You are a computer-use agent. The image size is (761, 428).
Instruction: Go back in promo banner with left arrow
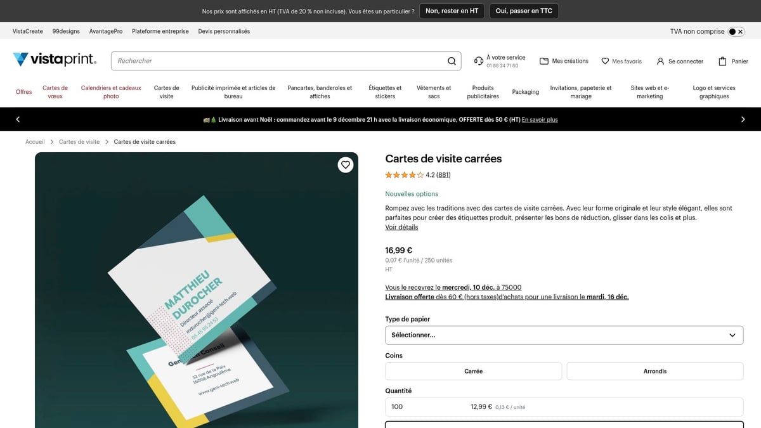click(x=18, y=119)
